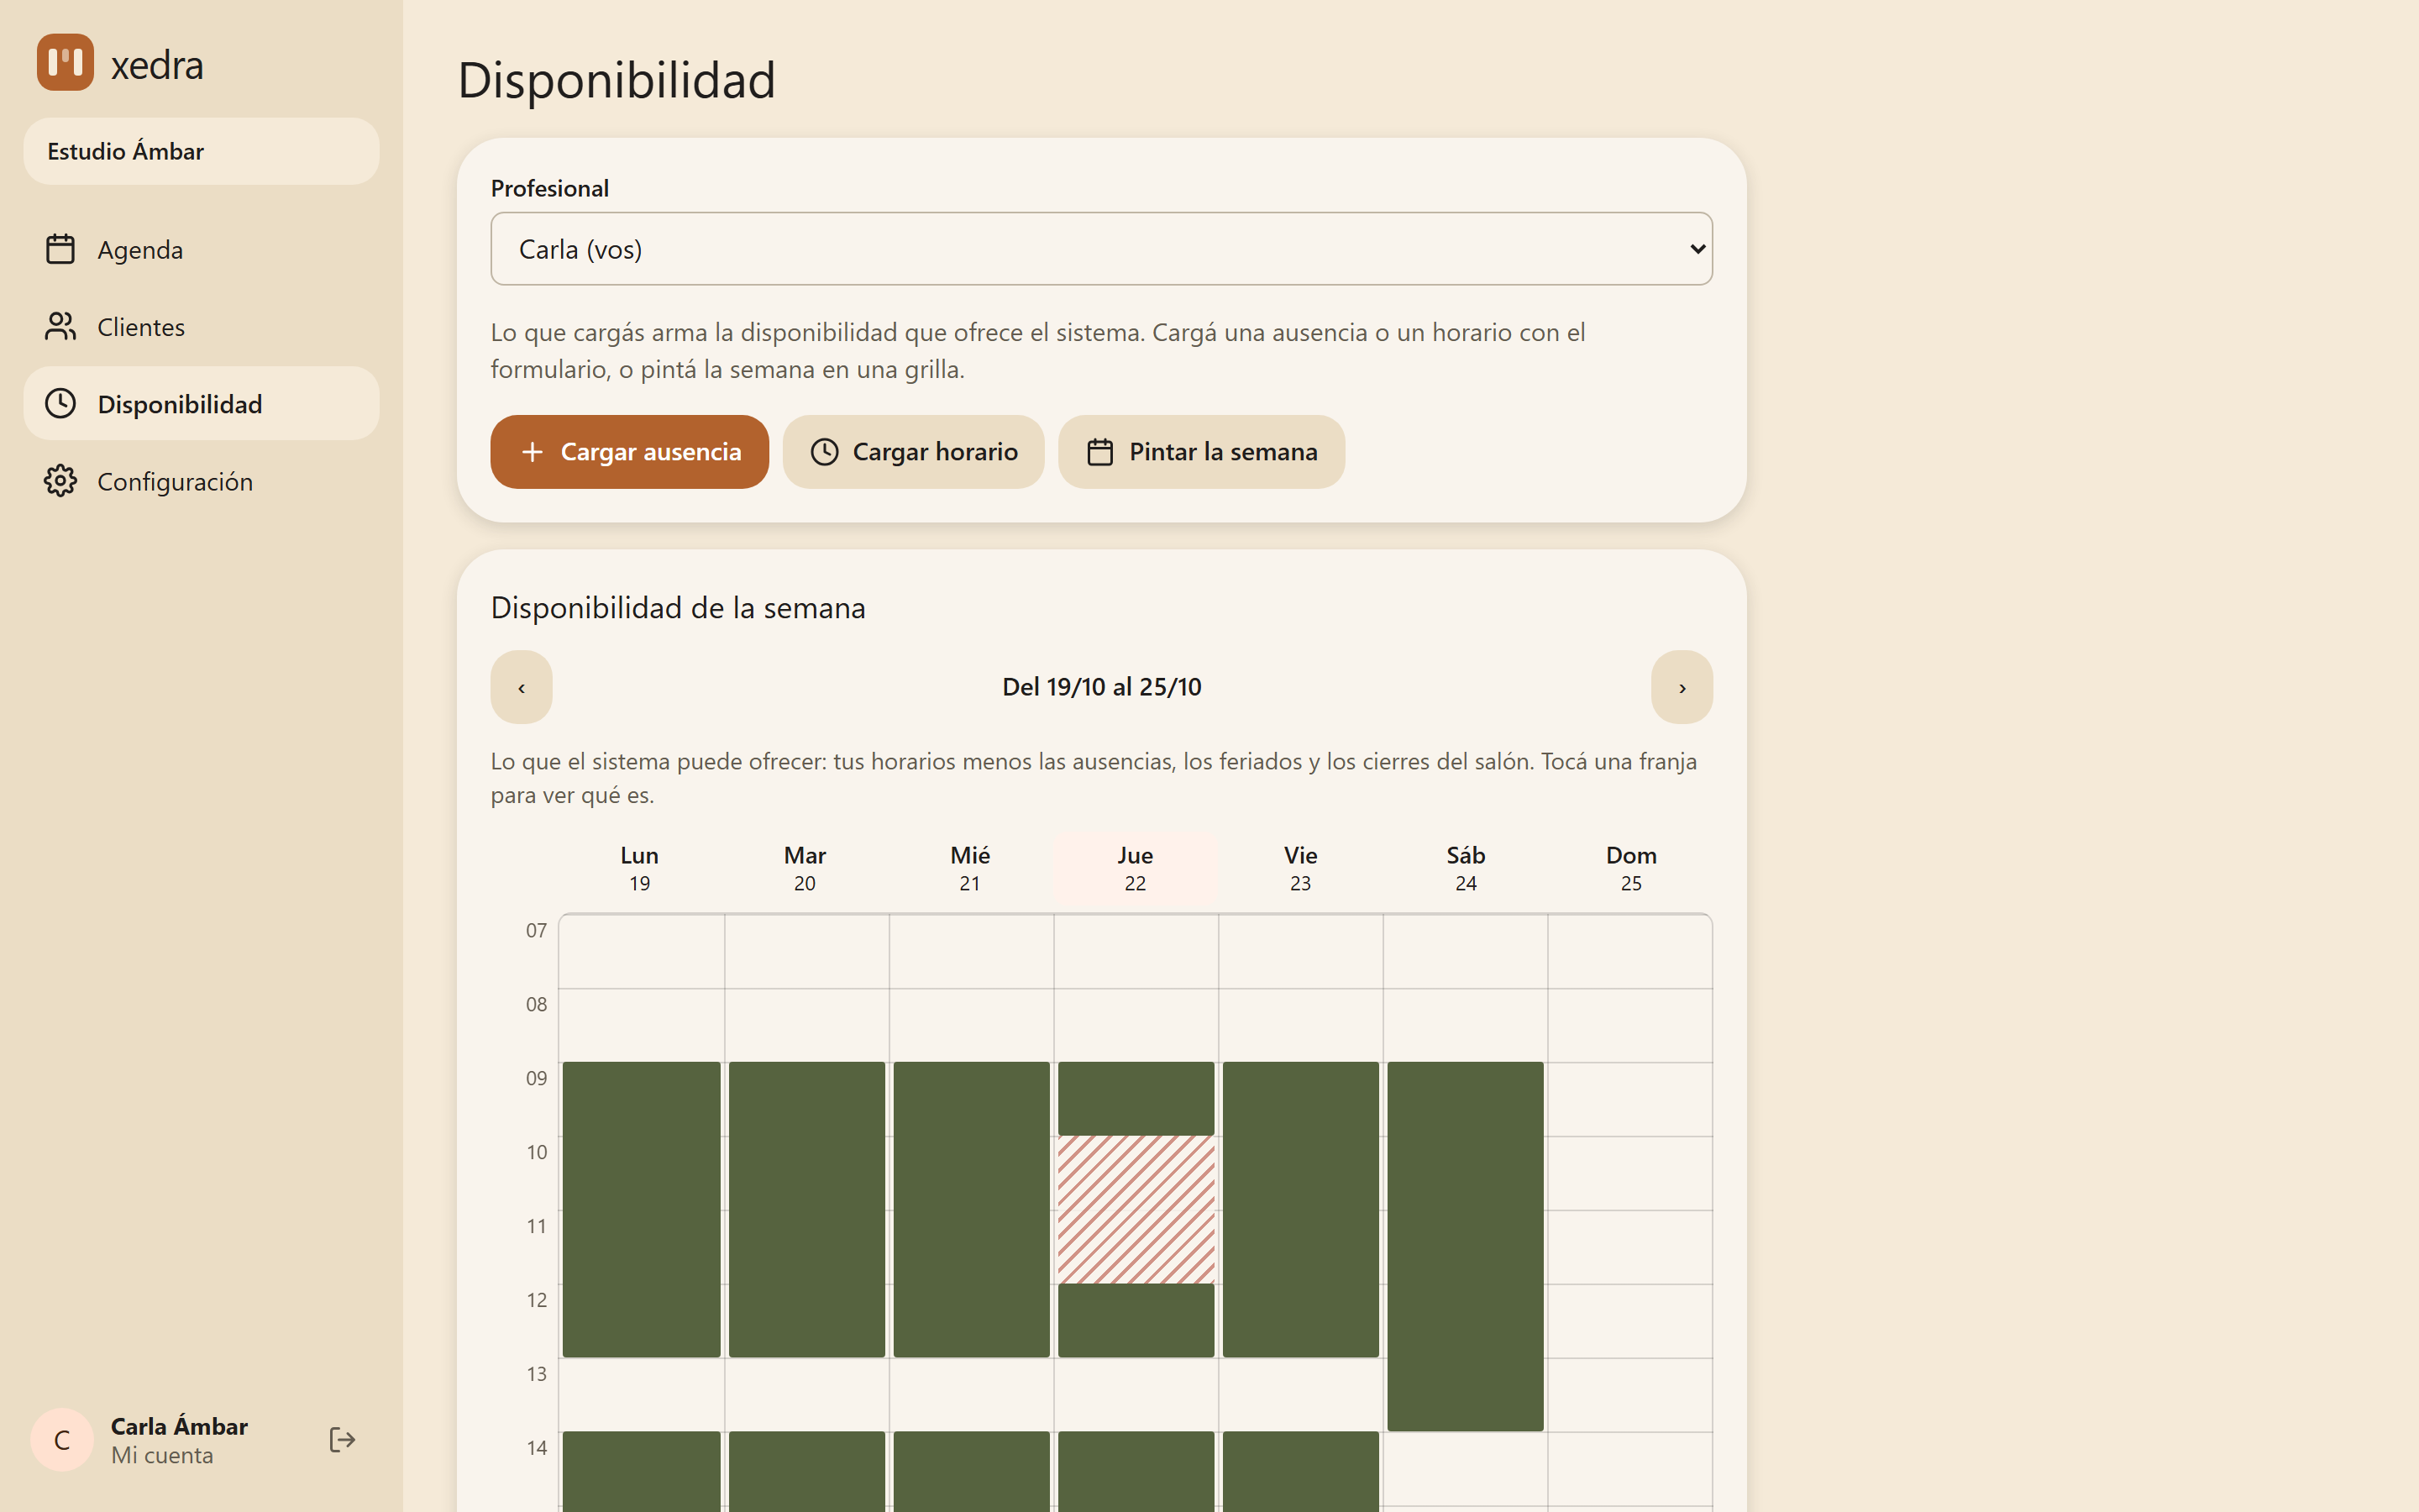The height and width of the screenshot is (1512, 2419).
Task: Go to the next week arrow
Action: tap(1682, 687)
